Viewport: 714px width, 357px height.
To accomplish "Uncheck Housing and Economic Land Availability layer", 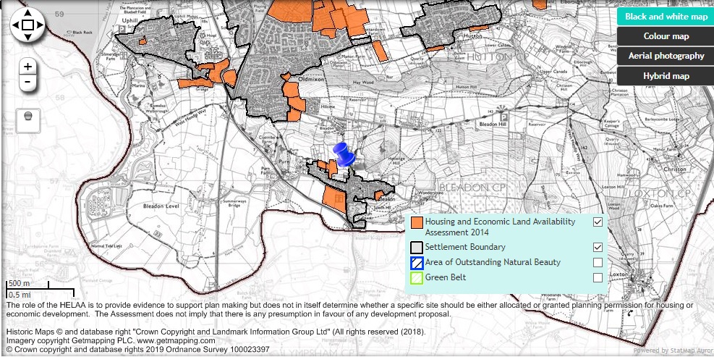I will pyautogui.click(x=598, y=222).
